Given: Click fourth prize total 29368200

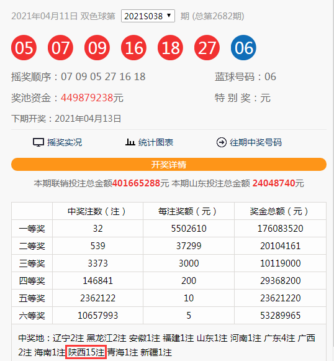Looking at the screenshot, I should pos(280,281).
